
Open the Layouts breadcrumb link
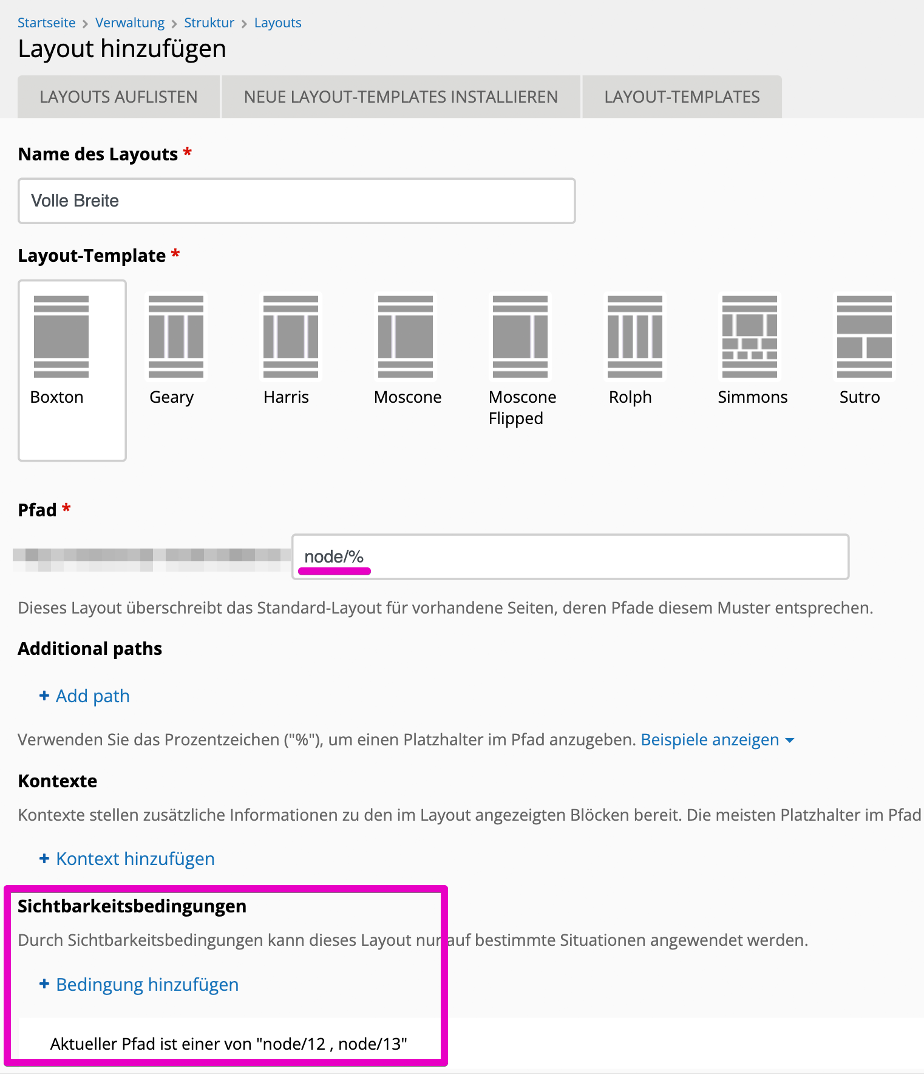pos(277,23)
